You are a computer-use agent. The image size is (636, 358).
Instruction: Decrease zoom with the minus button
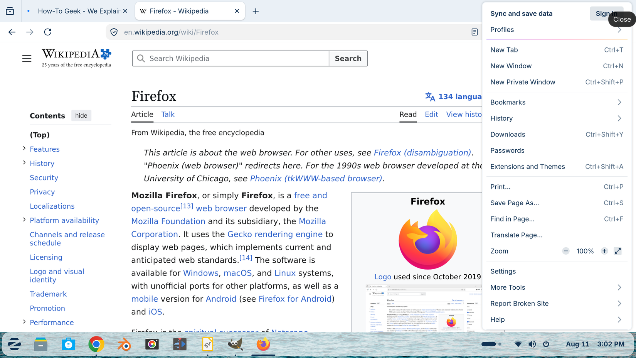(566, 251)
